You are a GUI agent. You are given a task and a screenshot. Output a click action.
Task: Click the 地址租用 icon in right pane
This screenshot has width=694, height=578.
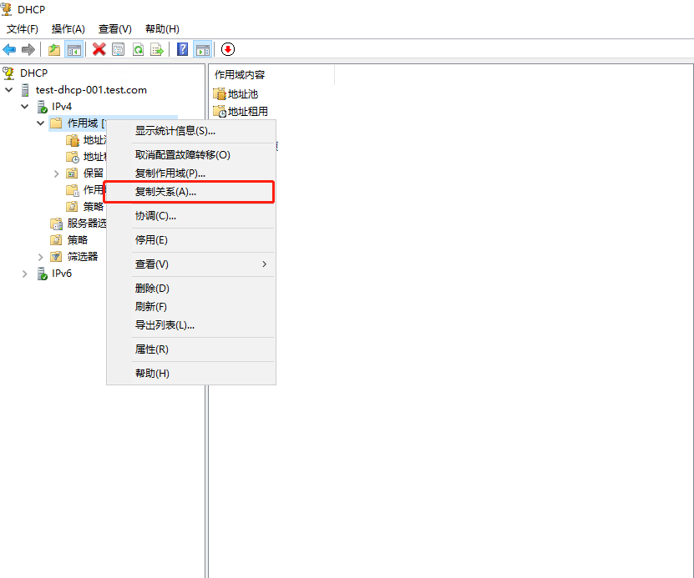click(x=220, y=112)
